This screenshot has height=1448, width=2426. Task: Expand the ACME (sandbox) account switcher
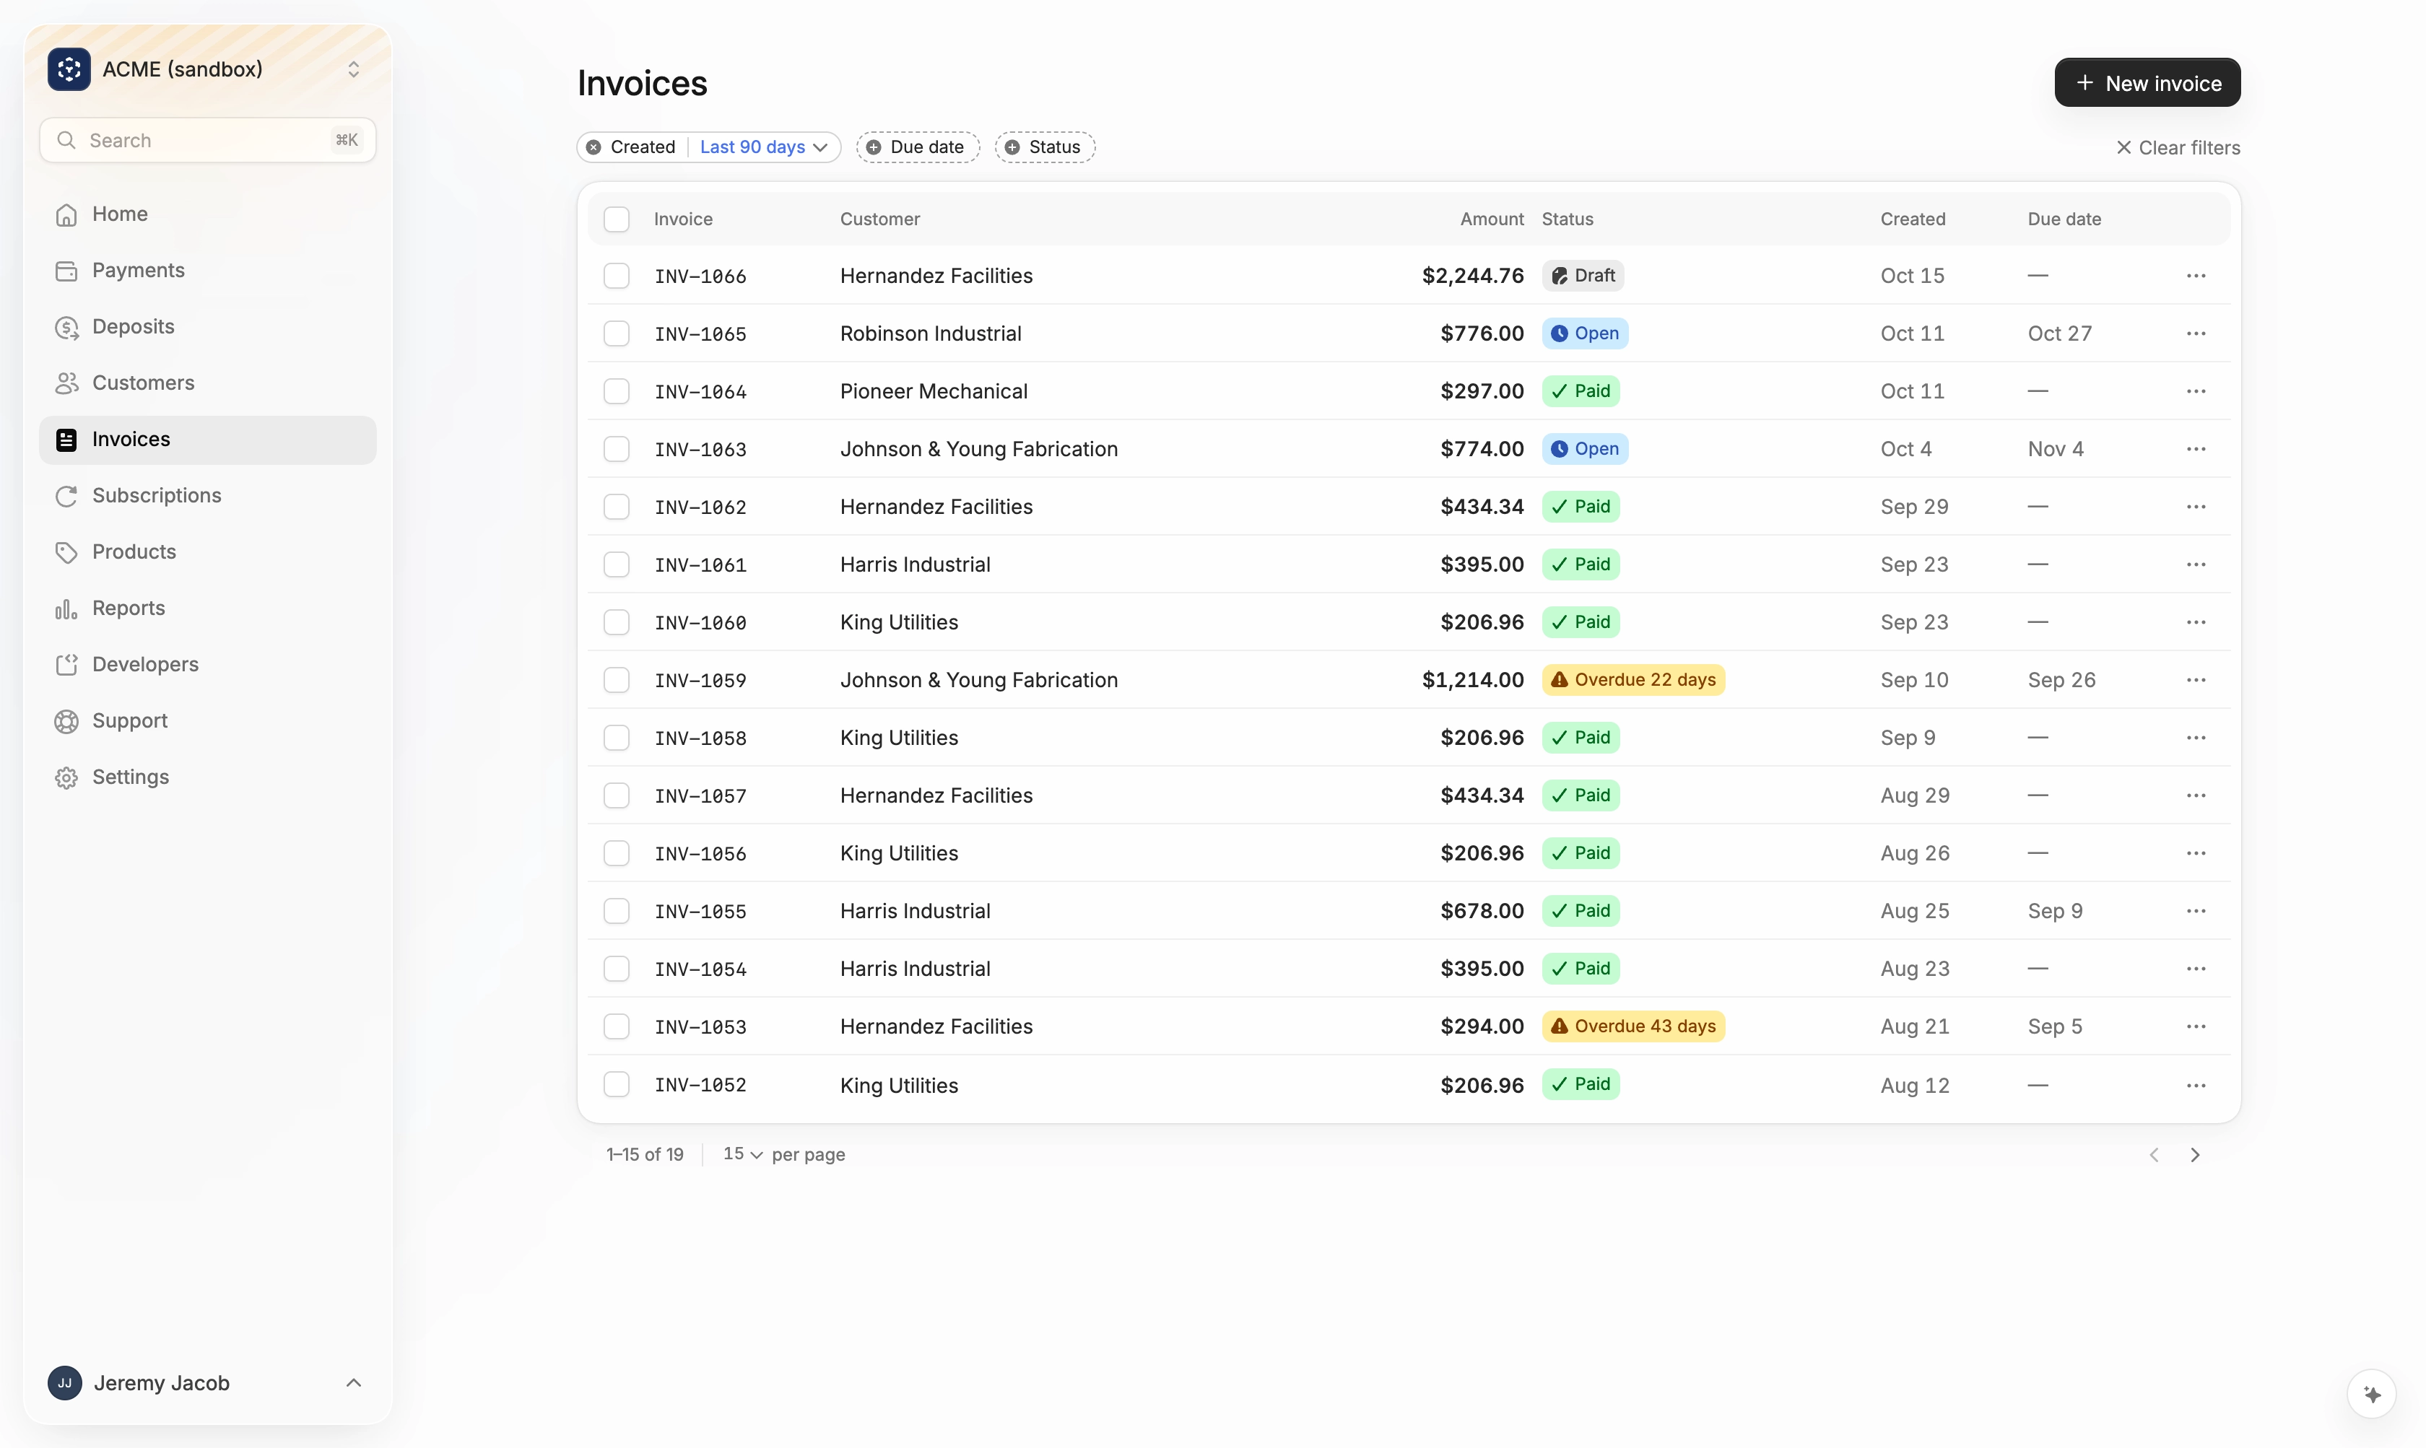coord(353,69)
